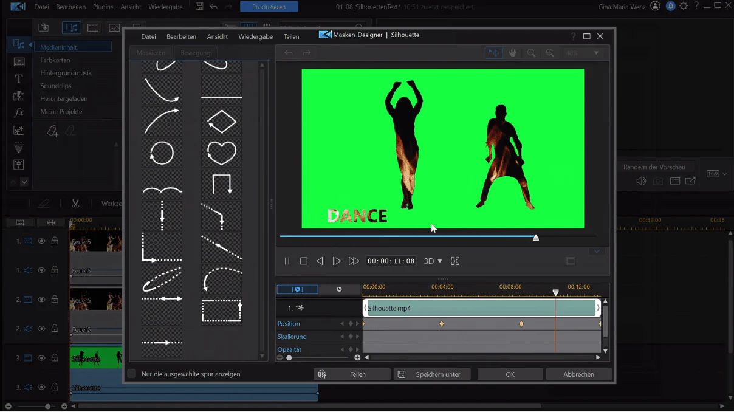The height and width of the screenshot is (412, 734).
Task: Open the 3D display mode dropdown
Action: tap(433, 261)
